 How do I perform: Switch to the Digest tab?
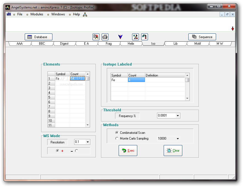(64, 44)
